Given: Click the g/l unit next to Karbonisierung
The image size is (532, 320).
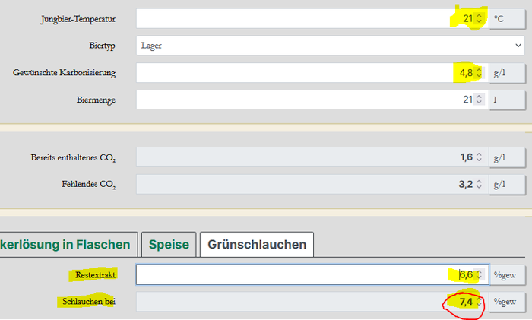Looking at the screenshot, I should click(x=506, y=73).
